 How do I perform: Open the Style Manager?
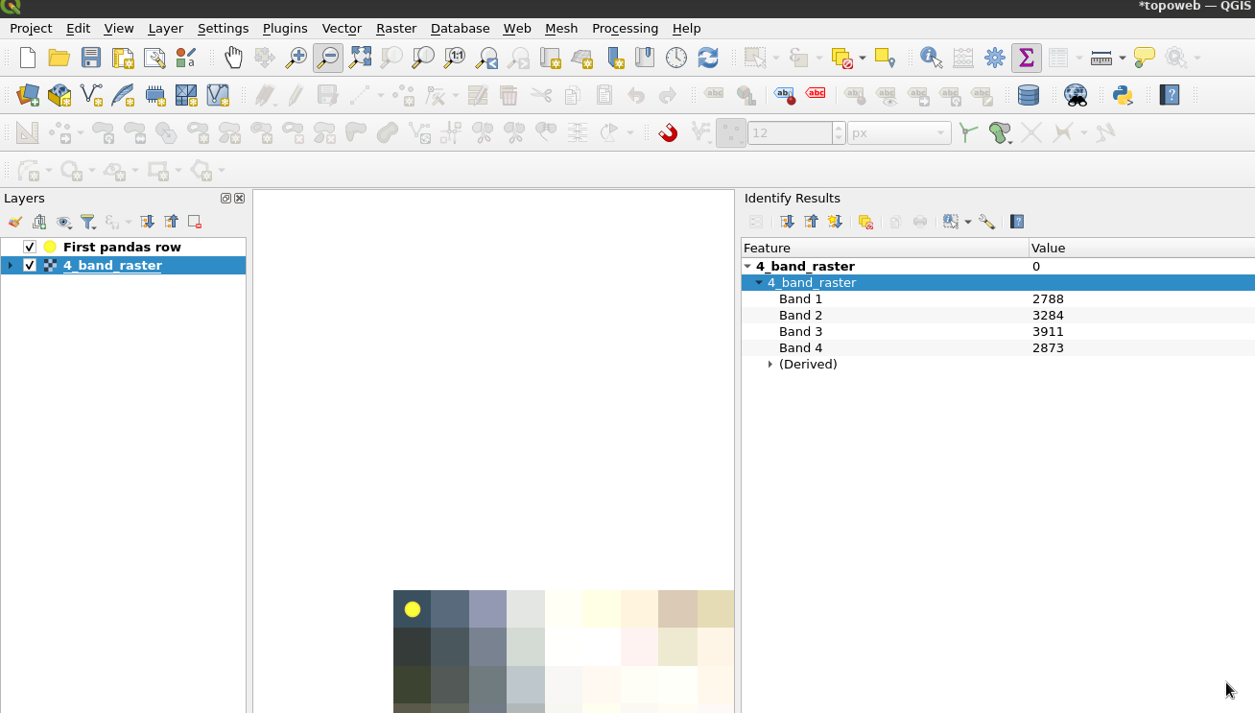click(186, 58)
